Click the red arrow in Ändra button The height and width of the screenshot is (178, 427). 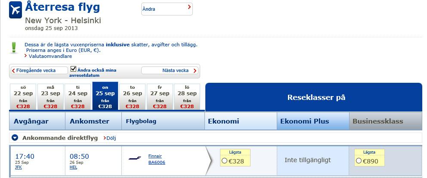coord(189,8)
